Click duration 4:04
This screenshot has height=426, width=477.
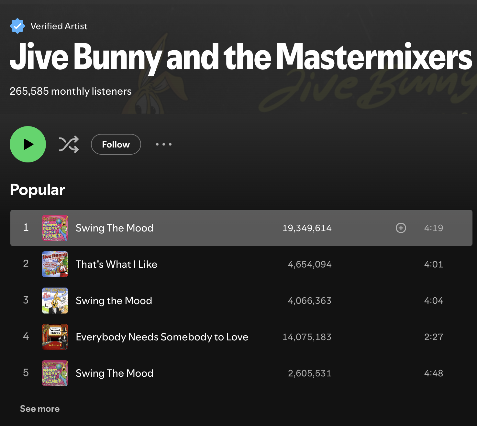434,301
